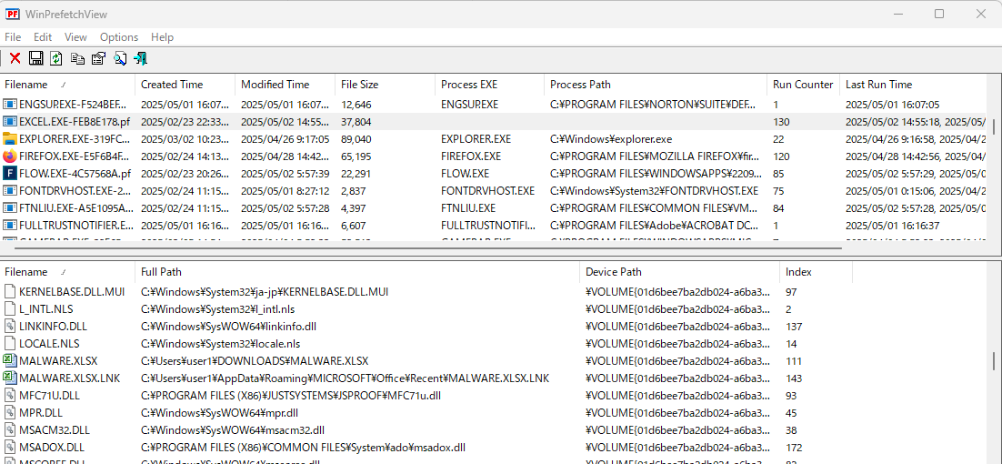Sort upper list by File Size column

click(386, 85)
